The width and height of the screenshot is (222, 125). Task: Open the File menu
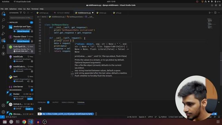pyautogui.click(x=2, y=9)
